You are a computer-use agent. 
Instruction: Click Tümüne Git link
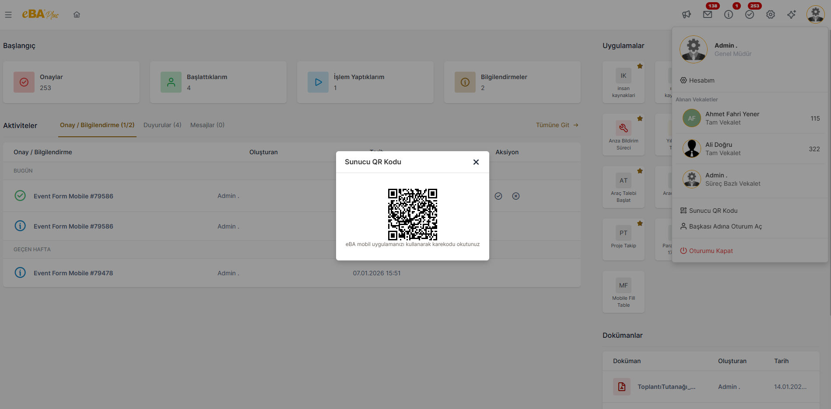(x=557, y=125)
